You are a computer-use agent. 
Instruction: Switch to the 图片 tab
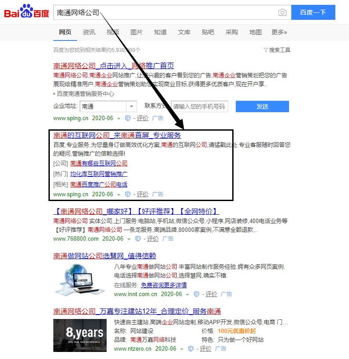point(137,32)
